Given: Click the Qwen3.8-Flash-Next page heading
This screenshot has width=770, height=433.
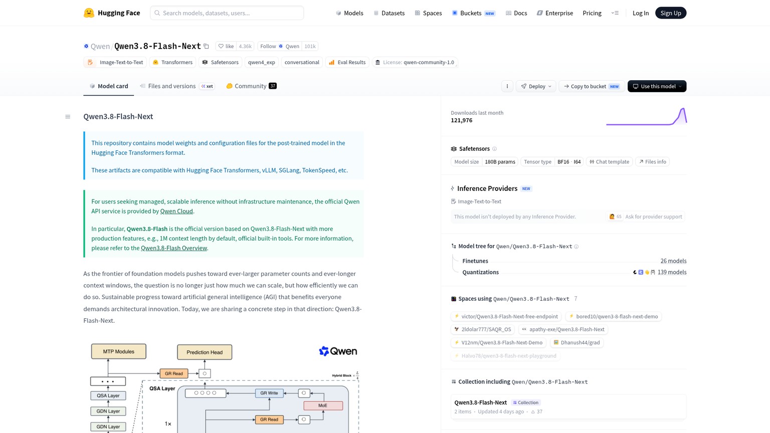Looking at the screenshot, I should click(x=118, y=116).
